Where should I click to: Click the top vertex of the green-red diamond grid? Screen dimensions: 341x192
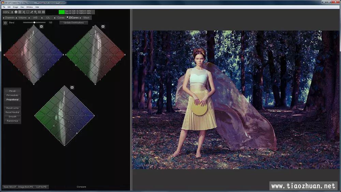[x=95, y=25]
